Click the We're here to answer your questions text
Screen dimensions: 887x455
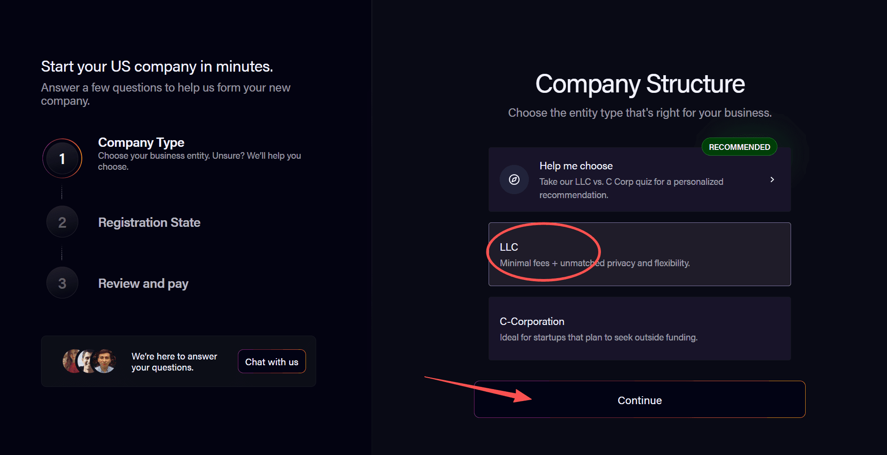coord(174,362)
